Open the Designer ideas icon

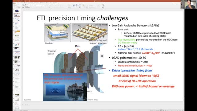(103, 6)
